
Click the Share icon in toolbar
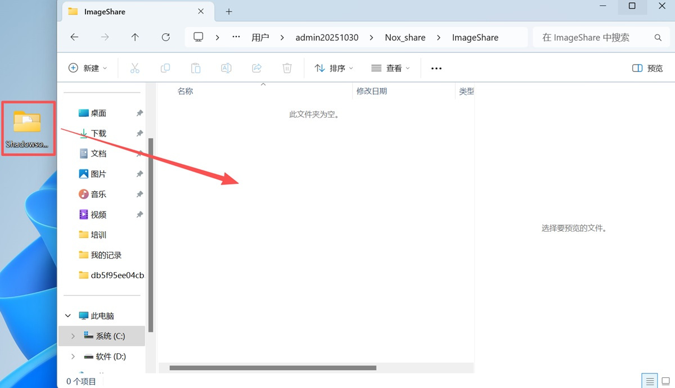coord(256,68)
